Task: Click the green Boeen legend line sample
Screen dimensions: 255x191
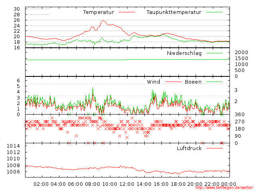Action: point(214,82)
